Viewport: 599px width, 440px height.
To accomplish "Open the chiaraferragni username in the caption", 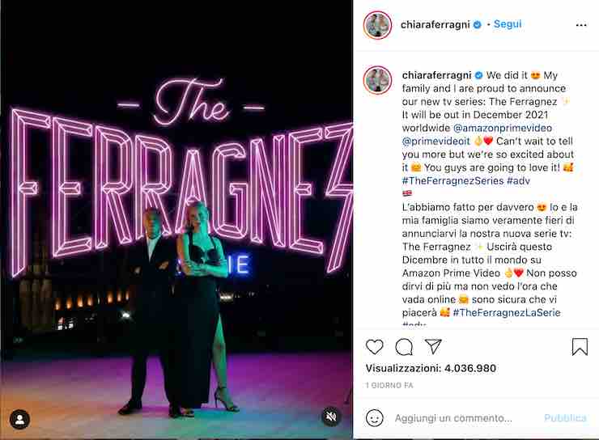I will [x=436, y=75].
